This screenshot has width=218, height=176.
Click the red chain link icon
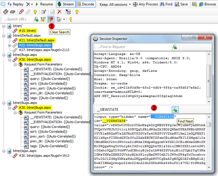[21, 12]
